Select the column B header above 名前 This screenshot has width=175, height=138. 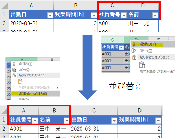(54, 111)
